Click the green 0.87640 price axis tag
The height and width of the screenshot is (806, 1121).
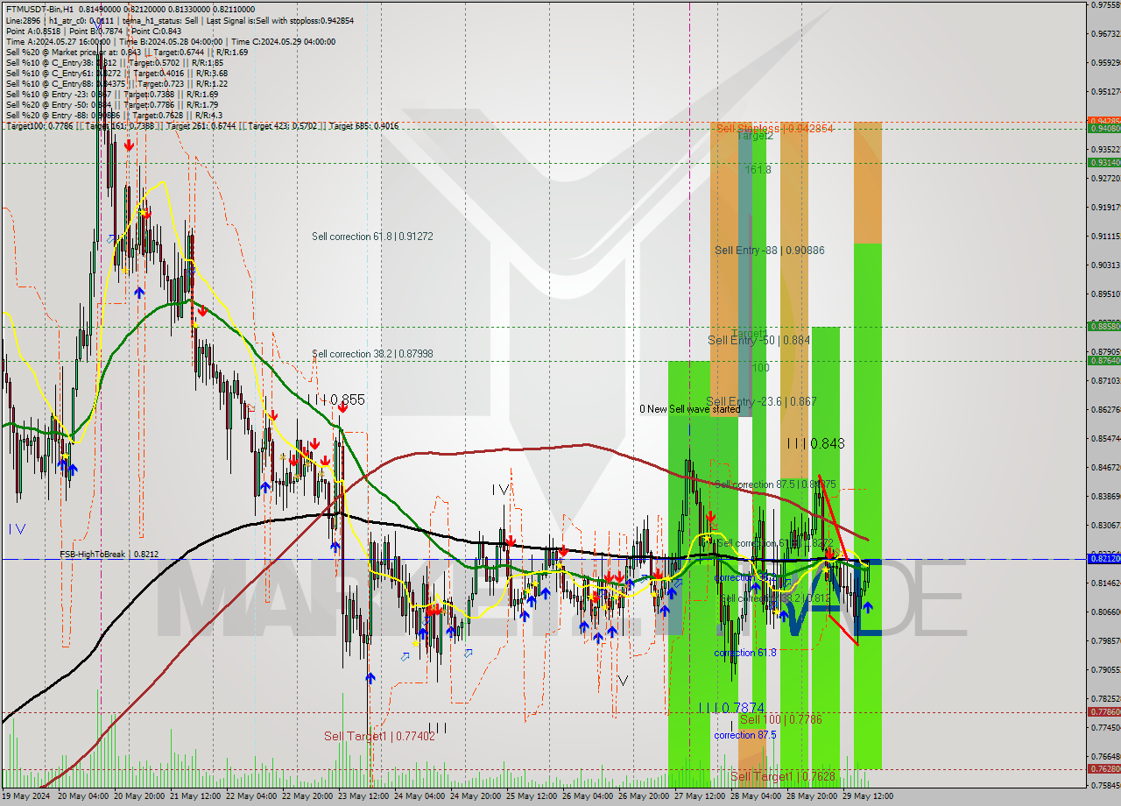point(1103,360)
